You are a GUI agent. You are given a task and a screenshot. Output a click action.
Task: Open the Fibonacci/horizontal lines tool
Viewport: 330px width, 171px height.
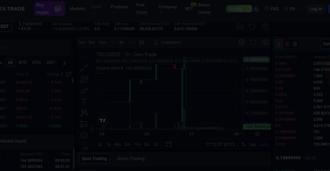tap(84, 79)
